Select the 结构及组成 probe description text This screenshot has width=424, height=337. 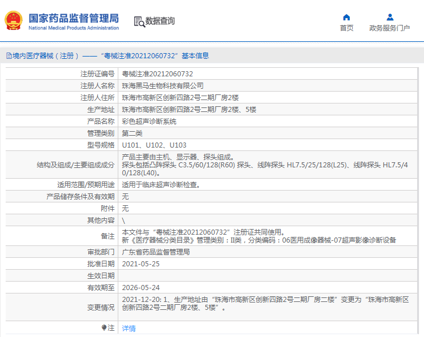(x=265, y=165)
